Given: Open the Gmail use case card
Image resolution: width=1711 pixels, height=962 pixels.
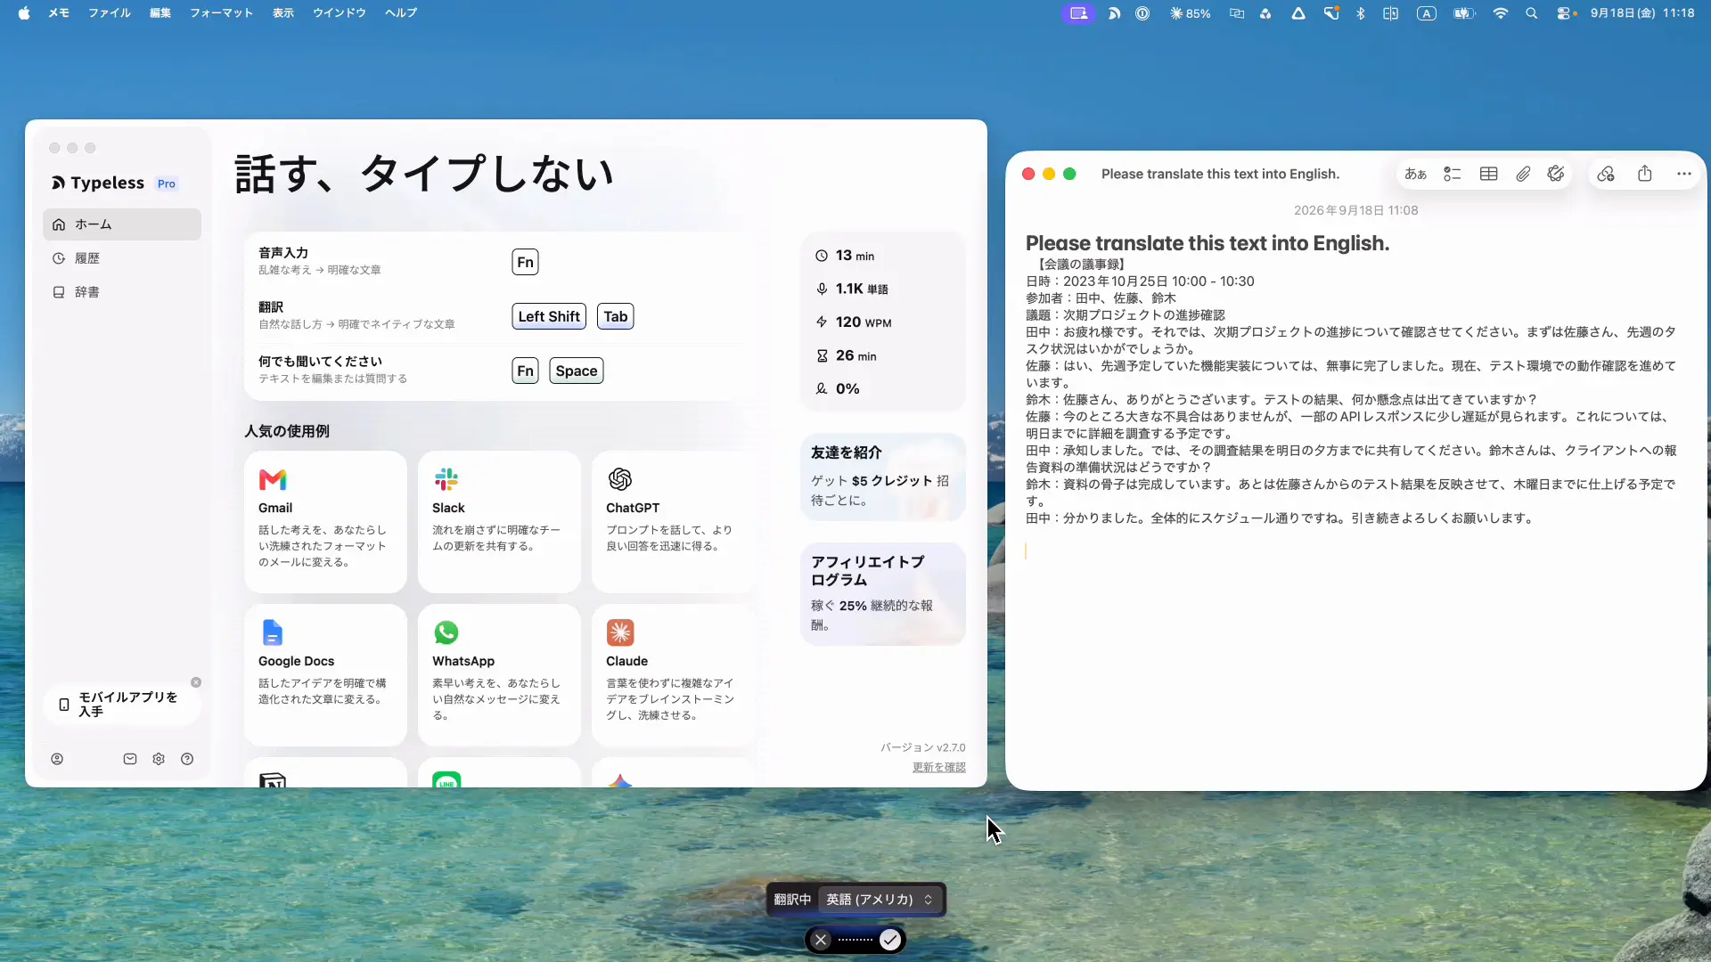Looking at the screenshot, I should point(325,522).
